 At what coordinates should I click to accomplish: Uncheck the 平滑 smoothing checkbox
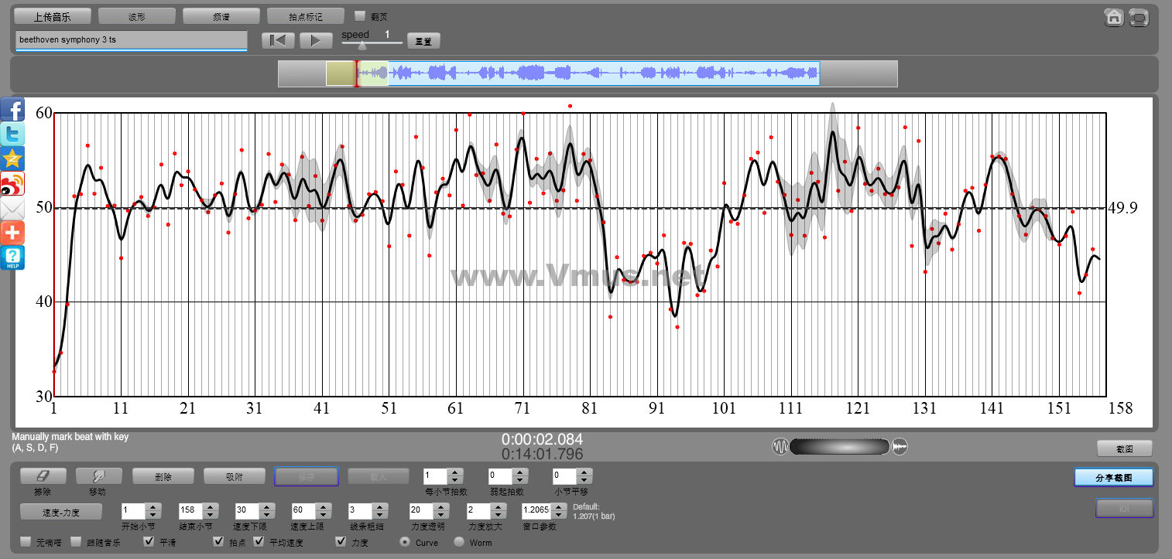pyautogui.click(x=150, y=542)
